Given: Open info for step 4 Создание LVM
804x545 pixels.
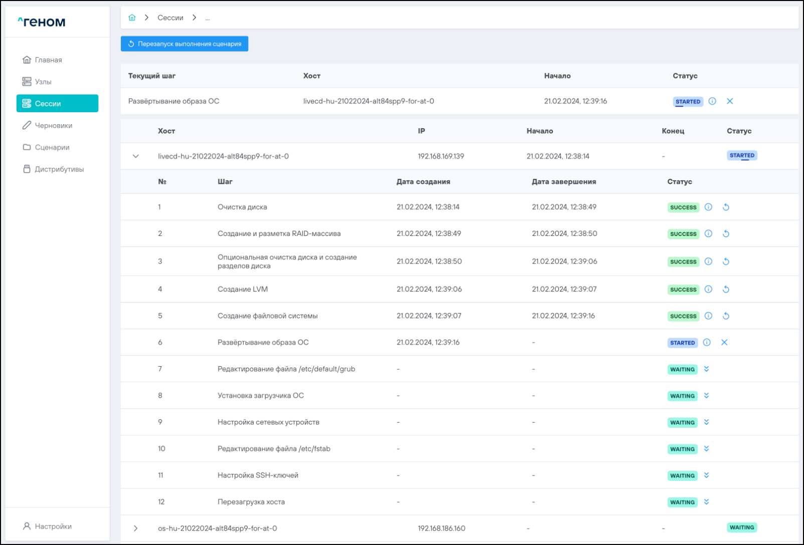Looking at the screenshot, I should pyautogui.click(x=708, y=289).
